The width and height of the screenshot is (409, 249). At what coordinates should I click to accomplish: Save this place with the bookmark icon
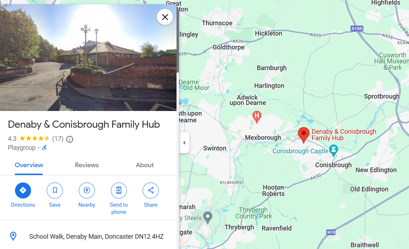55,190
